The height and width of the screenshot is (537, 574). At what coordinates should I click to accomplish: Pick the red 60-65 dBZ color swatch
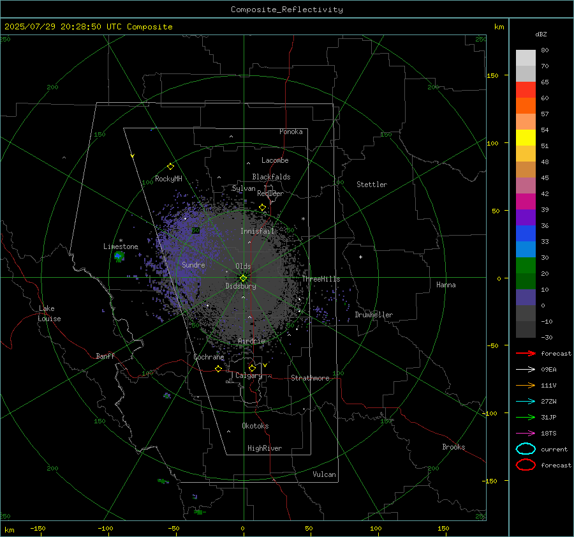[526, 90]
